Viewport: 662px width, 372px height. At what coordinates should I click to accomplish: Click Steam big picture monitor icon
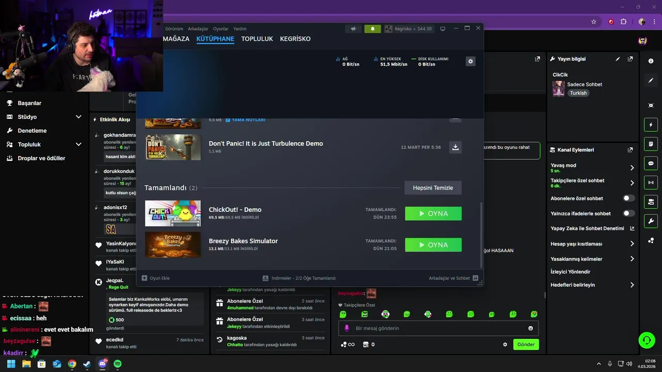coord(443,29)
